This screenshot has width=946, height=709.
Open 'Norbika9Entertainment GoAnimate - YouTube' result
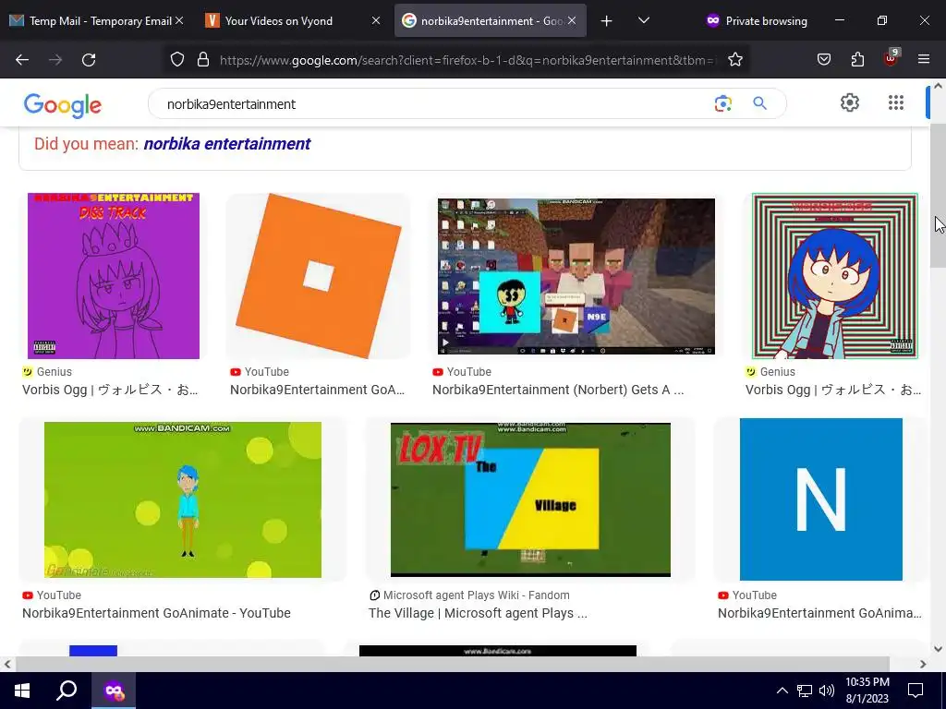(156, 613)
